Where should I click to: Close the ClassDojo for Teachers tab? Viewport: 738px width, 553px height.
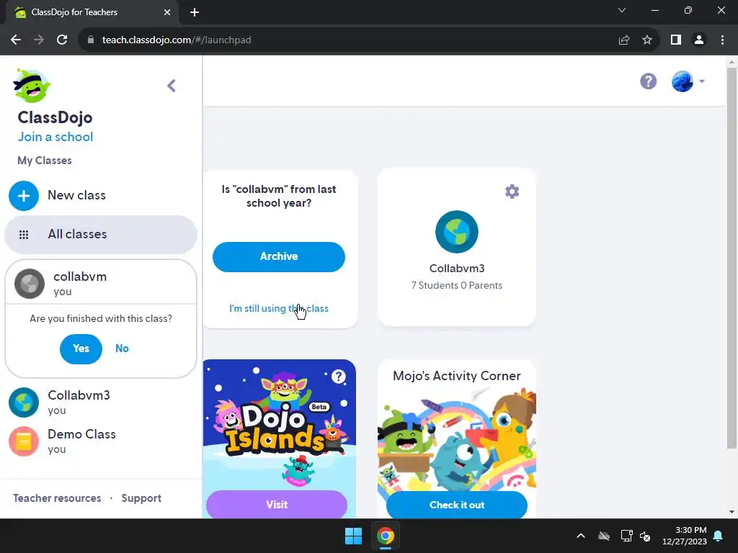click(x=167, y=12)
